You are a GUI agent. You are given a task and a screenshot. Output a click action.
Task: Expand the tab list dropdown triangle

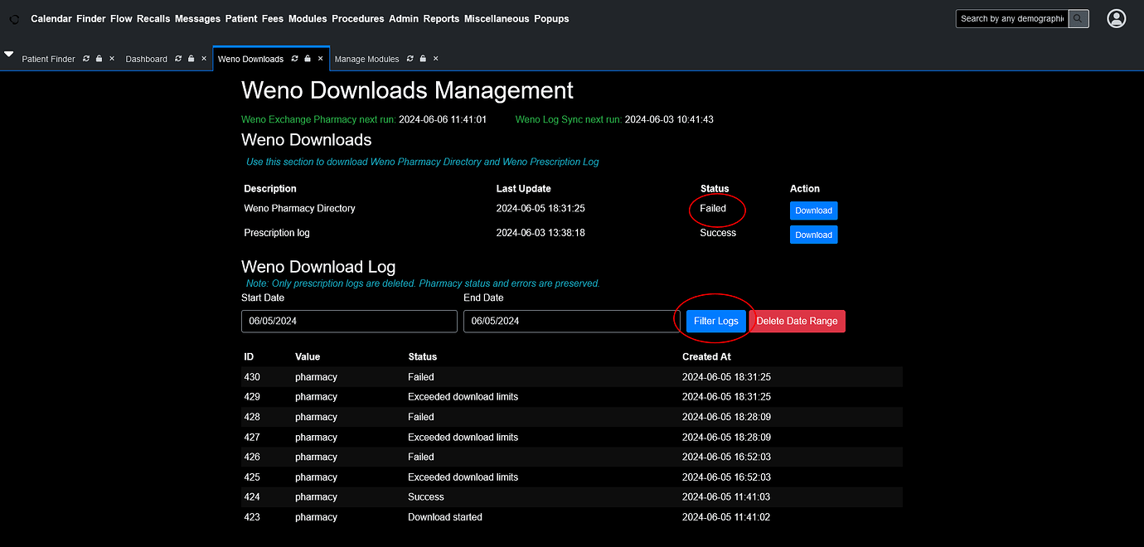click(x=8, y=51)
